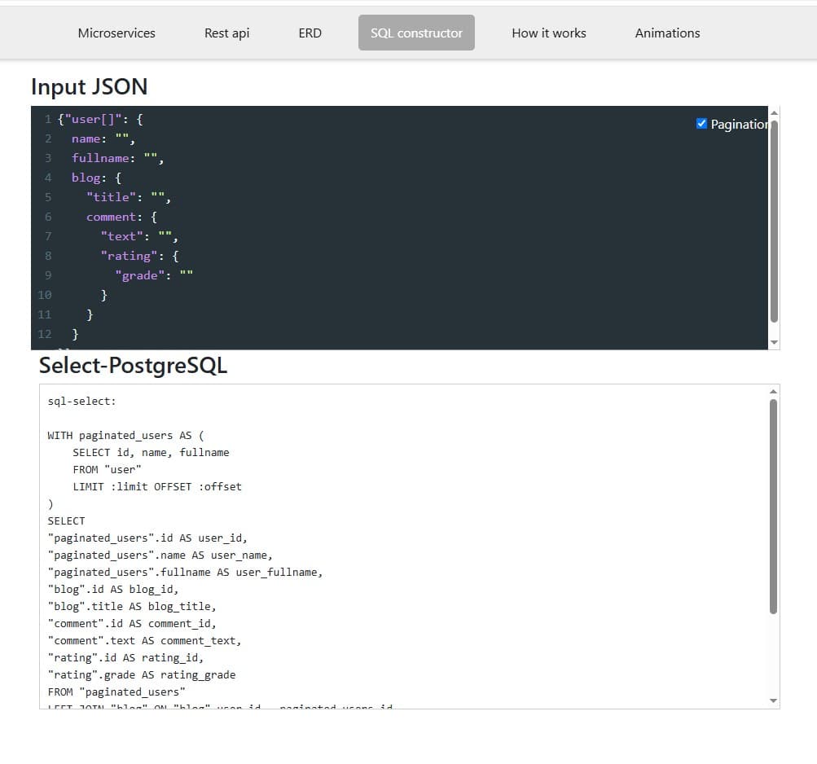817x764 pixels.
Task: Click the Input JSON editor scrollbar thumb
Action: click(x=774, y=222)
